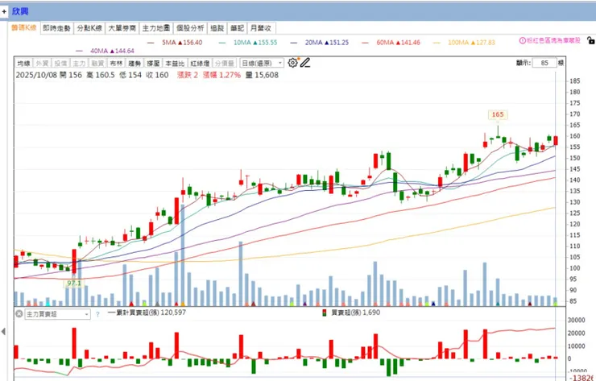Click the plus icon beside 欣興

click(x=4, y=11)
